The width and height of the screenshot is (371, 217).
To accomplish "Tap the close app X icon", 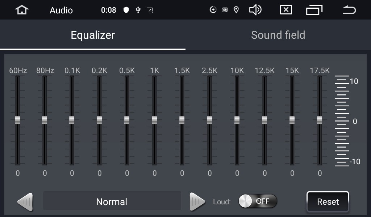I will click(286, 10).
